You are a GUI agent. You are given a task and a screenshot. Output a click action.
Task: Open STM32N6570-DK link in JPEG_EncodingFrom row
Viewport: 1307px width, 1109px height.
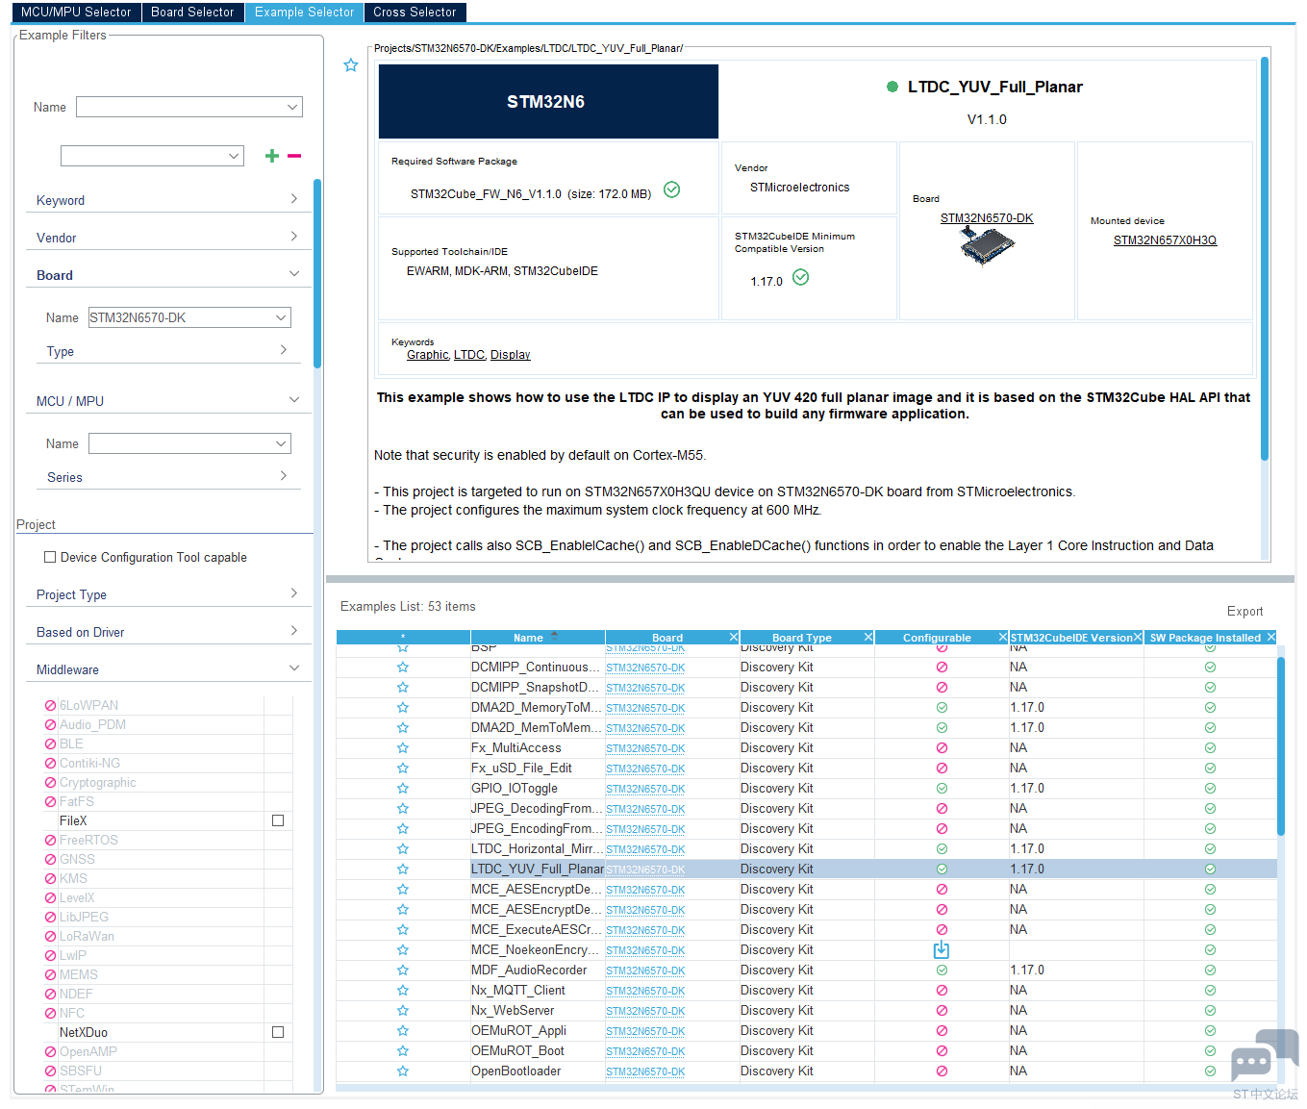[x=645, y=829]
